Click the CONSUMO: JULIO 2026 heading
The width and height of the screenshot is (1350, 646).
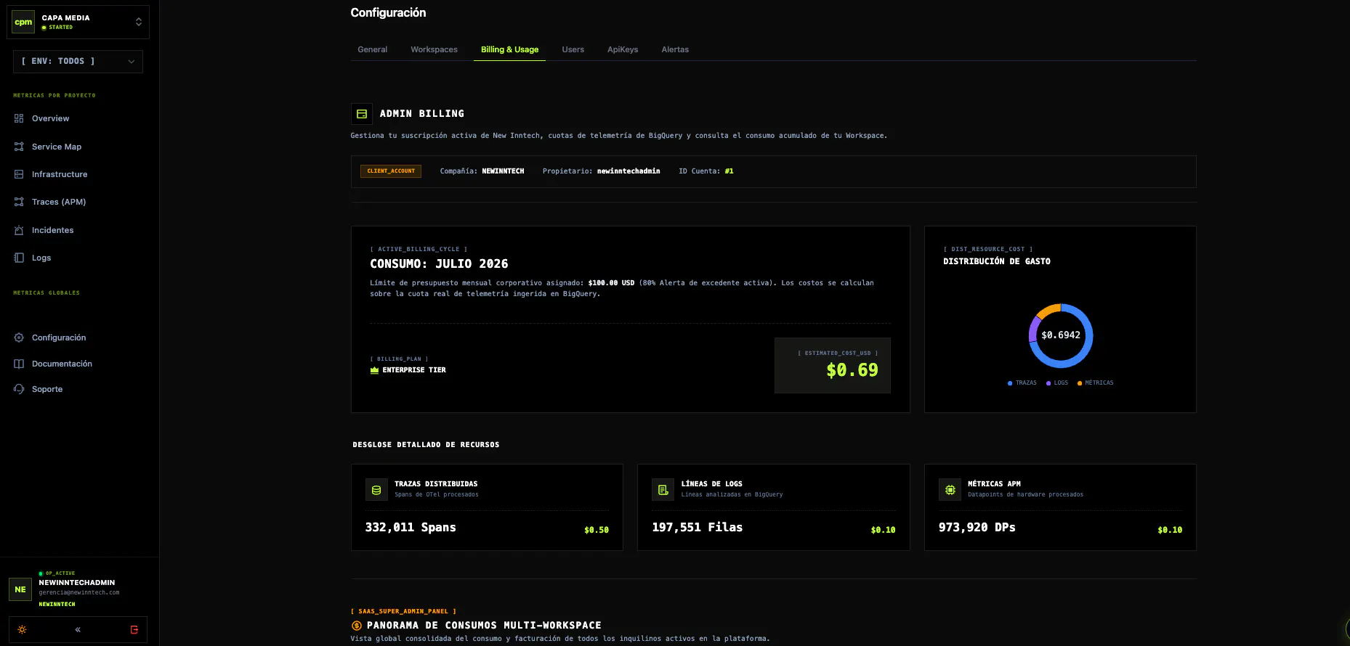439,264
